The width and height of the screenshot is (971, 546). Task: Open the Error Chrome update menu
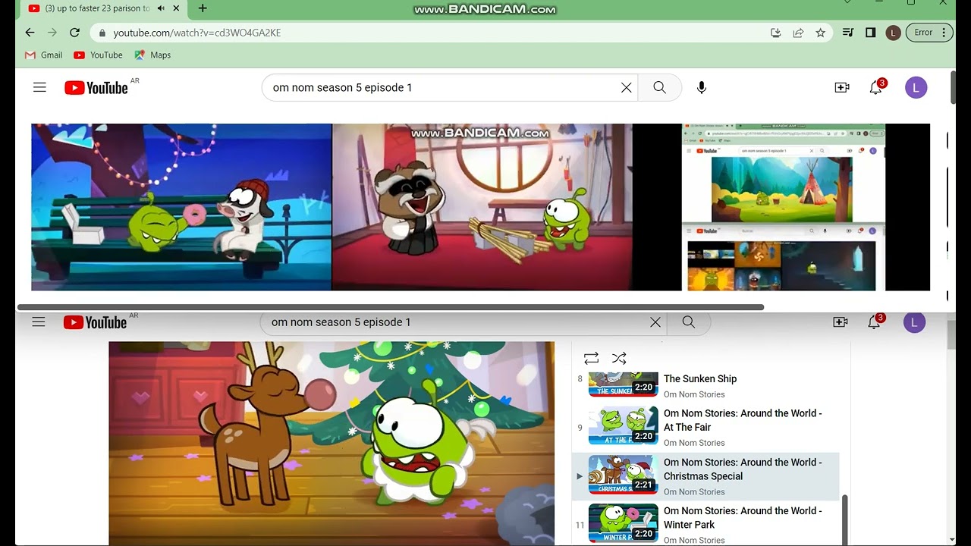[x=929, y=33]
